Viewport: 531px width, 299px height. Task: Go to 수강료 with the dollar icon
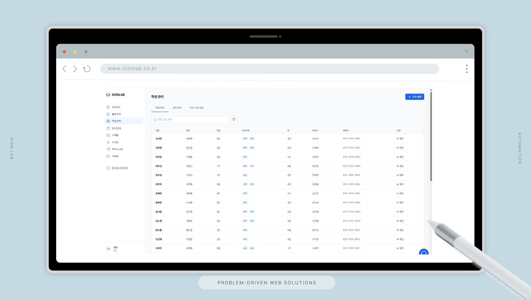[115, 142]
